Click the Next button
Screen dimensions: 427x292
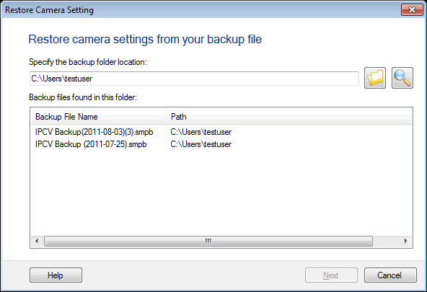331,275
